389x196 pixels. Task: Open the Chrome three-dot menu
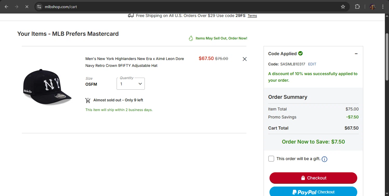pos(383,7)
